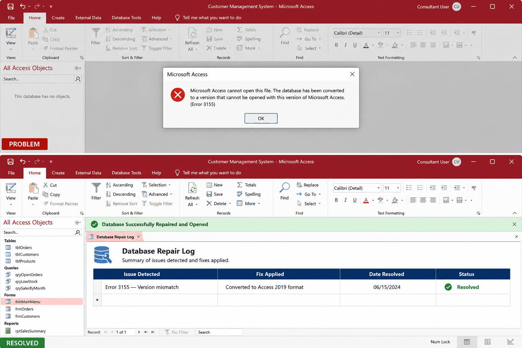Screen dimensions: 522x348
Task: Click New record in the Repair Log window
Action: click(214, 185)
